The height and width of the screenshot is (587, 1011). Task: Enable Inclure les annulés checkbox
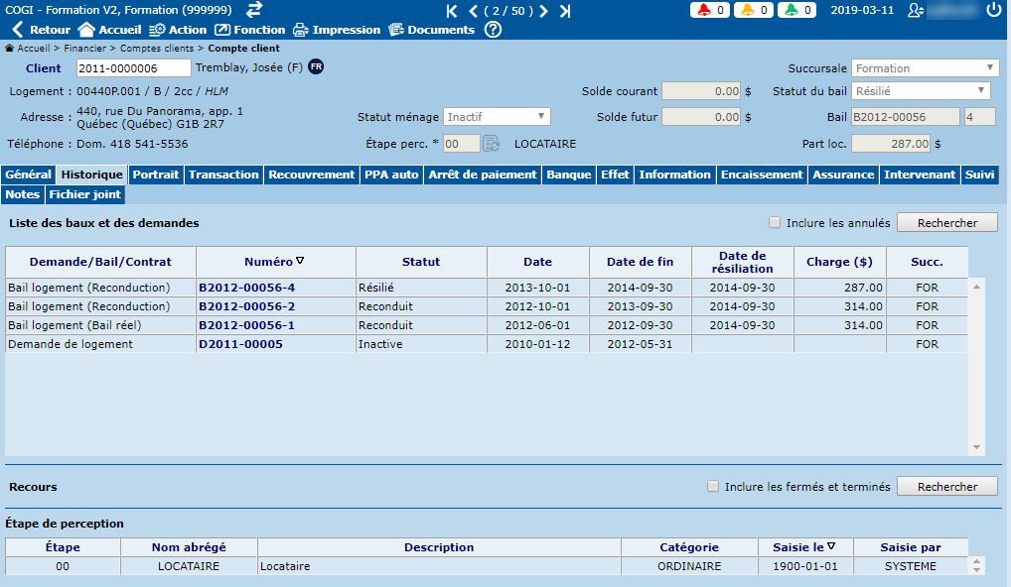(x=775, y=223)
